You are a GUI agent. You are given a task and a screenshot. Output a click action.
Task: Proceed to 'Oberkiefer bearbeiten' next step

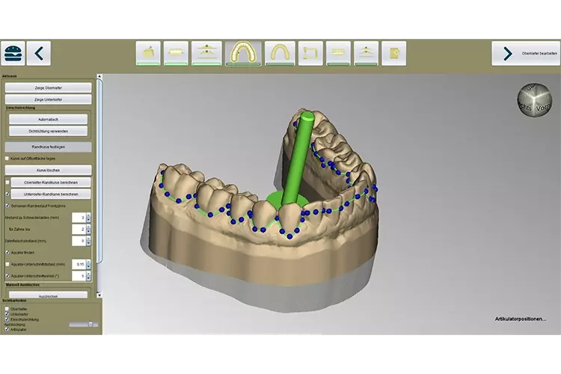point(525,53)
